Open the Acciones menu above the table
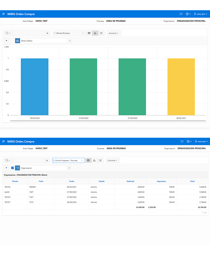210x255 pixels. click(x=113, y=160)
